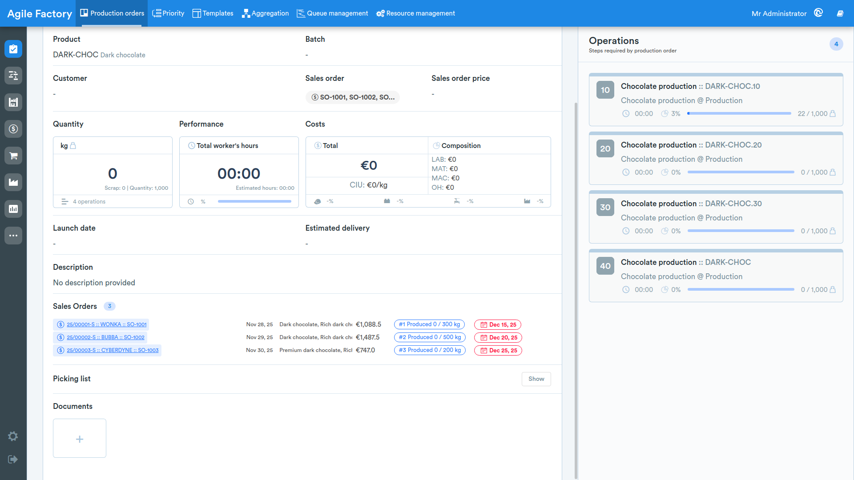Click the Sales Orders count badge 3
The width and height of the screenshot is (854, 480).
[x=109, y=306]
